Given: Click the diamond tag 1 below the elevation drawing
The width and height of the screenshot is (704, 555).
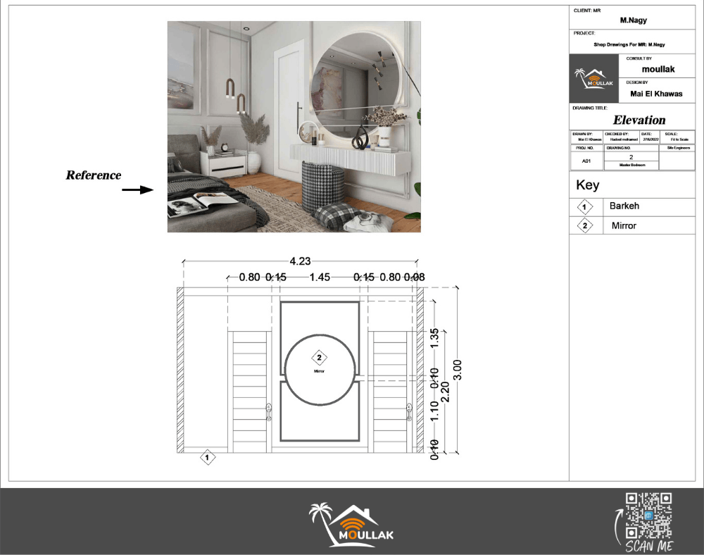Looking at the screenshot, I should 208,458.
